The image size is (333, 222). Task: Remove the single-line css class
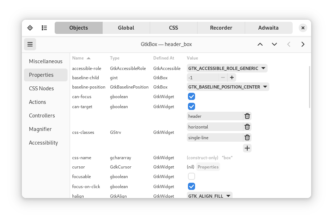tap(247, 137)
